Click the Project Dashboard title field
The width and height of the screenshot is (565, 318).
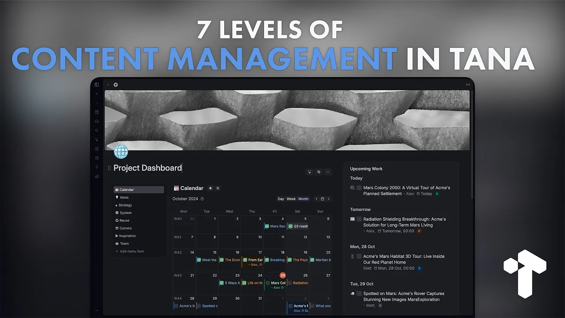click(148, 168)
